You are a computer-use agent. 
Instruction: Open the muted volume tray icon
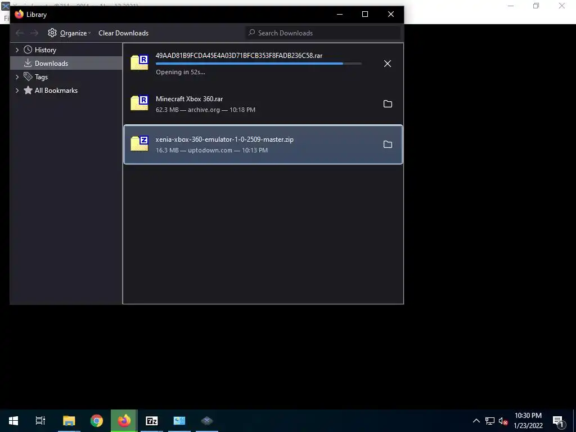(503, 421)
